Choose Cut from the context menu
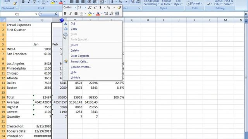Screen dimensions: 248x139 pos(73,24)
